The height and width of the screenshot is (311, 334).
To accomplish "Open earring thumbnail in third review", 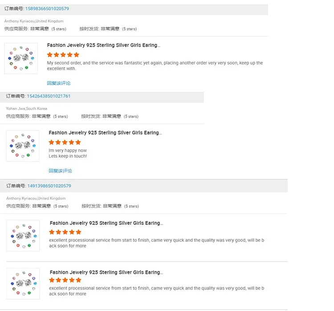I will pos(23,235).
